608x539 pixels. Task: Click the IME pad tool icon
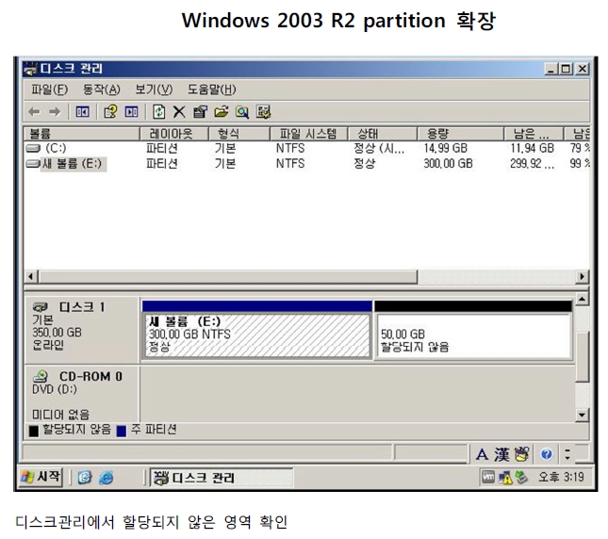point(521,454)
